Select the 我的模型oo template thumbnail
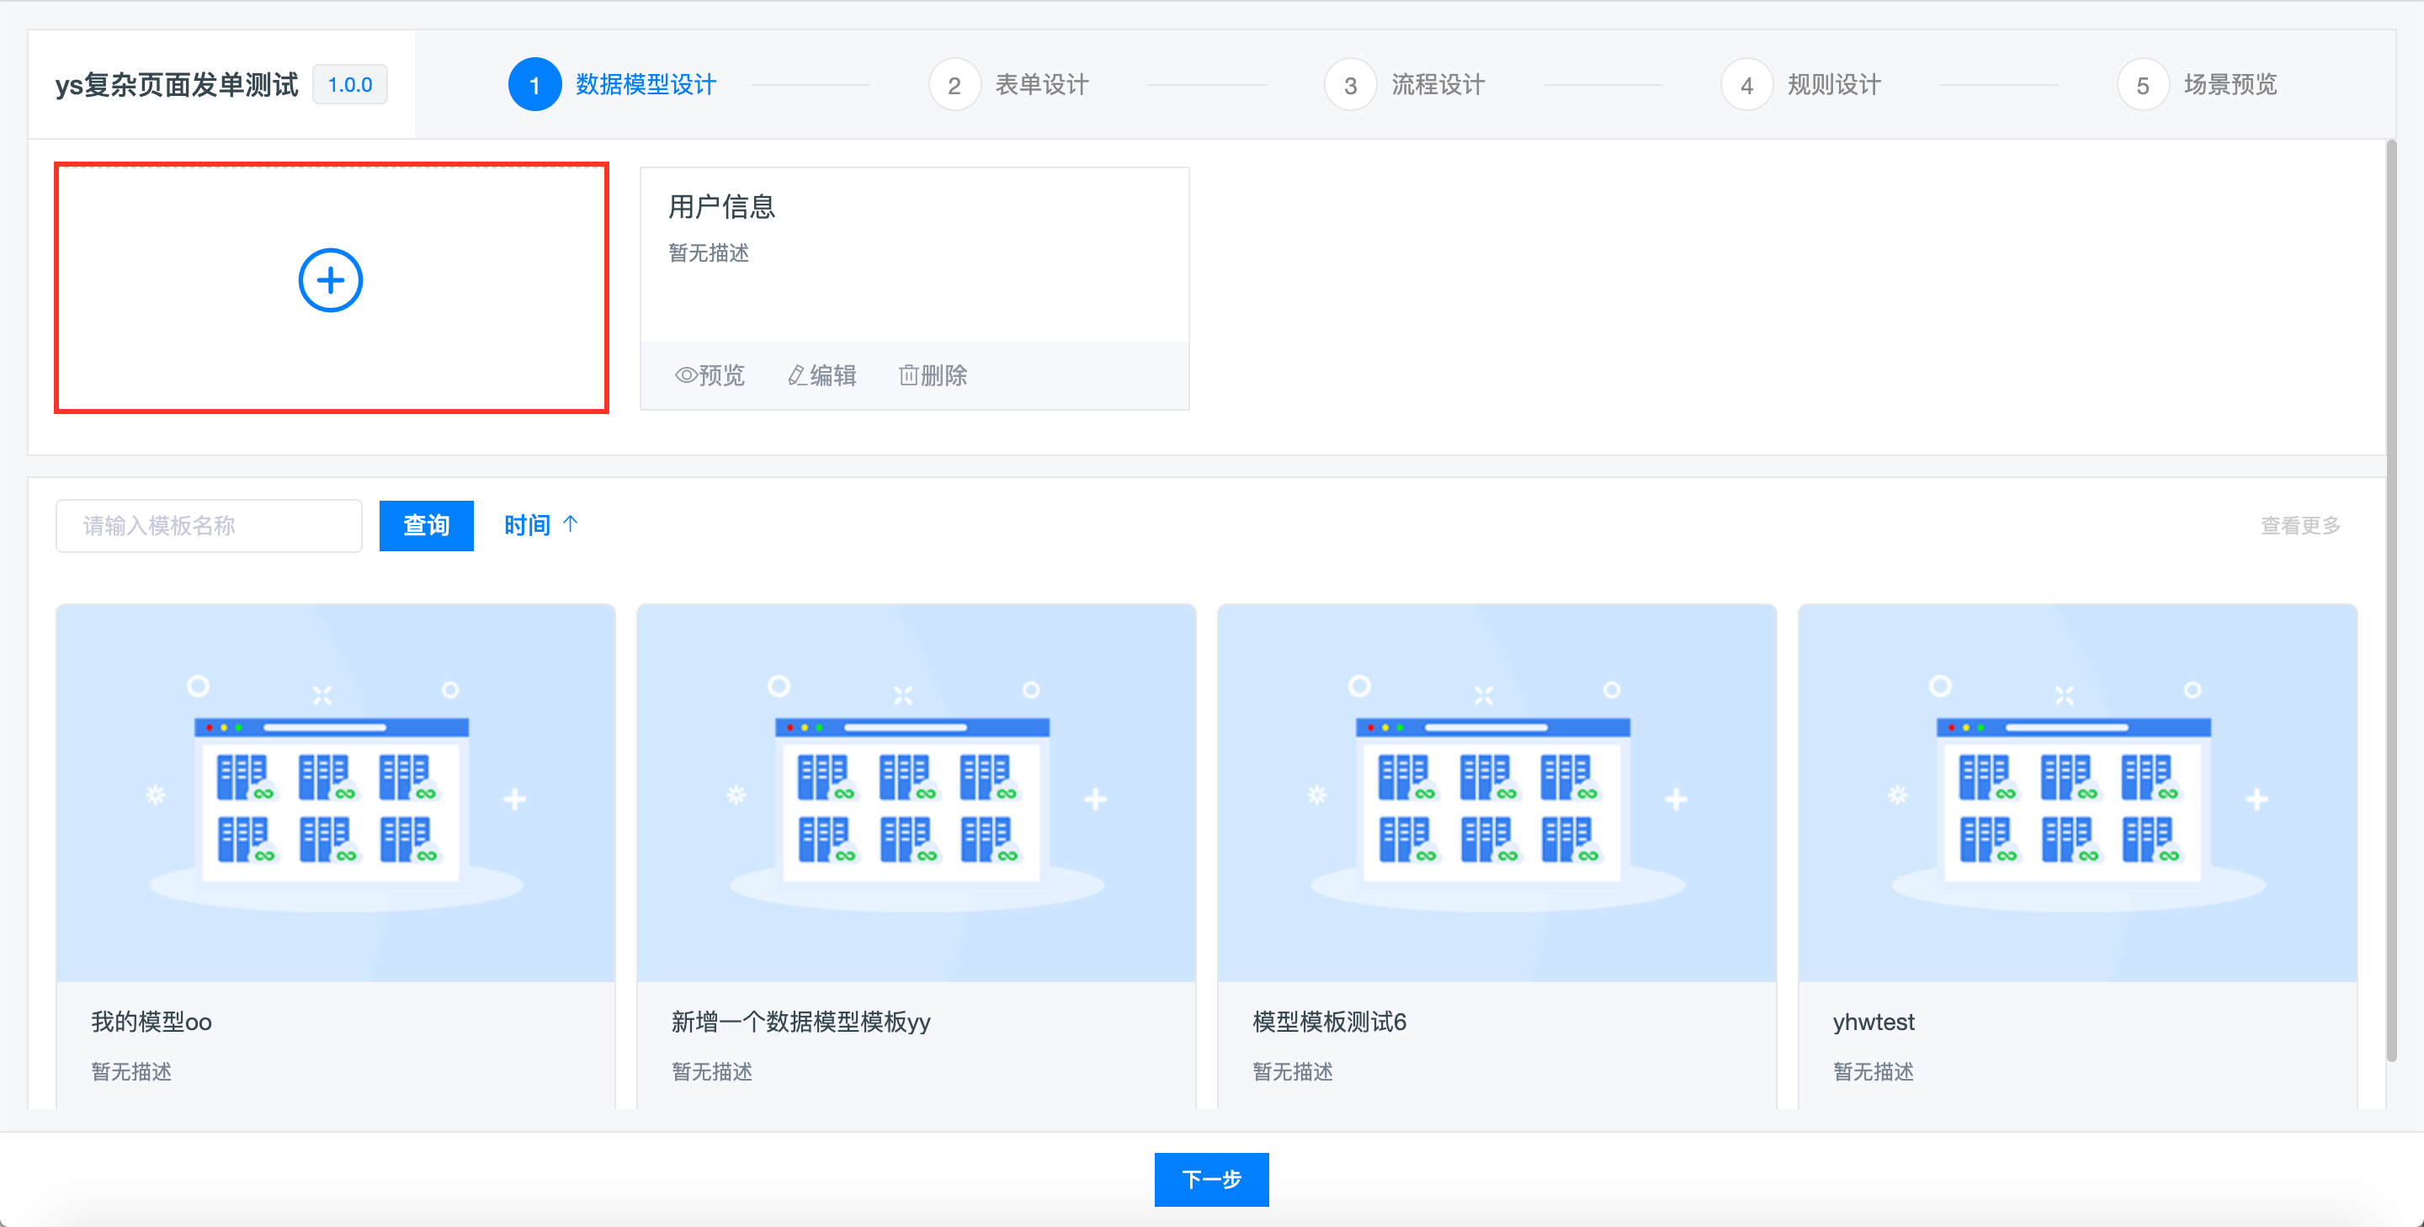Image resolution: width=2424 pixels, height=1227 pixels. pyautogui.click(x=336, y=792)
